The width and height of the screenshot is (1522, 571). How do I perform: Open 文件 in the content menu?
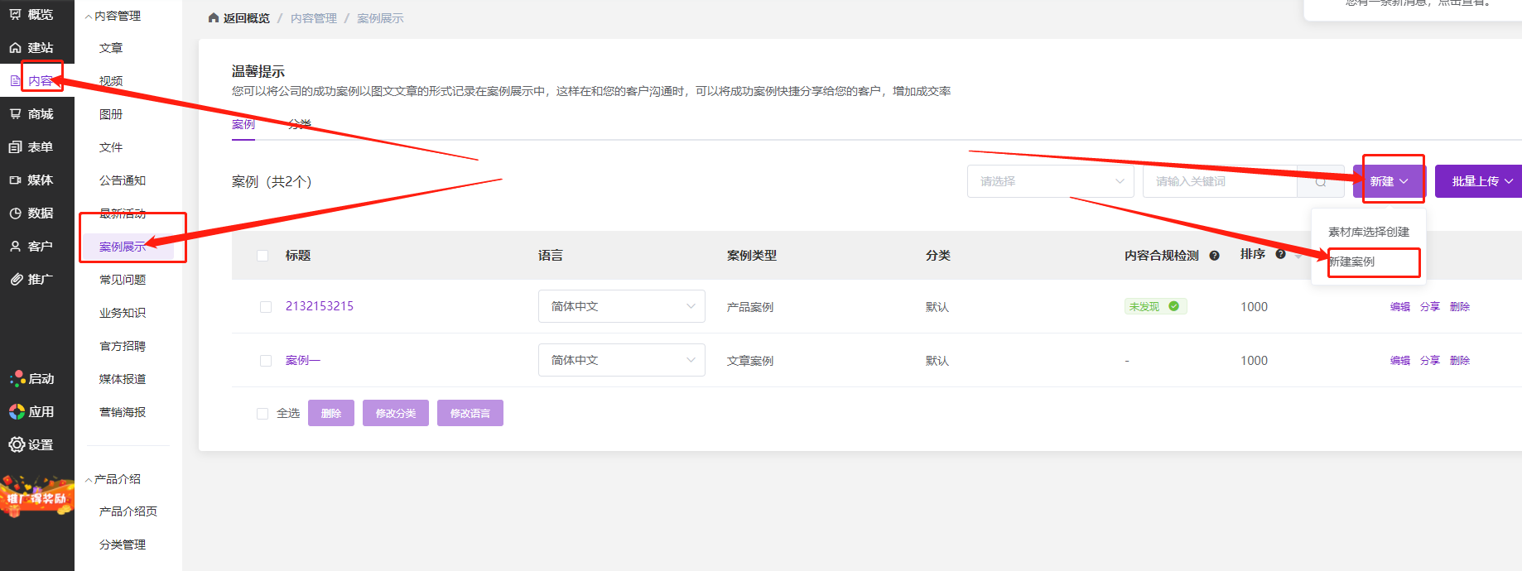click(111, 147)
